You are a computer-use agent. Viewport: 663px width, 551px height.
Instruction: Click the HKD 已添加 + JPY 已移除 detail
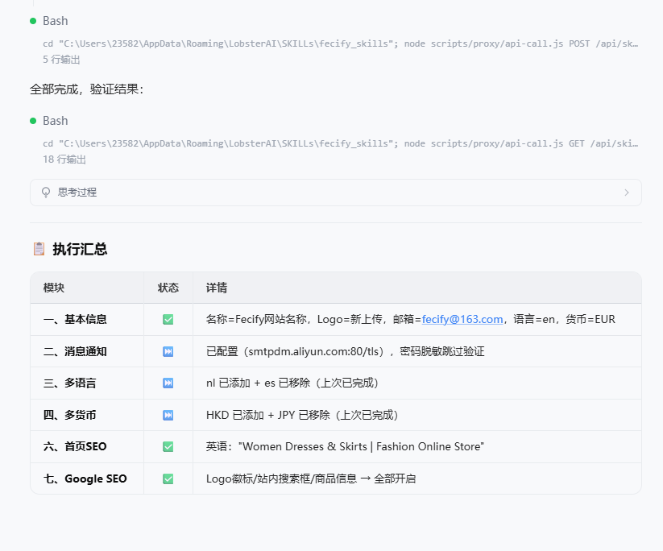(x=302, y=415)
